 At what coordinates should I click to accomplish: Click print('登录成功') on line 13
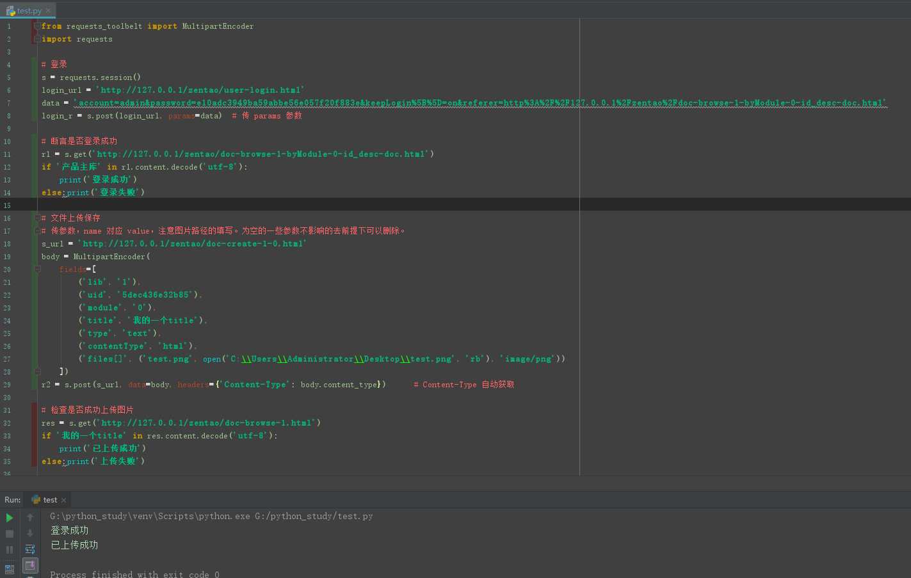click(98, 180)
